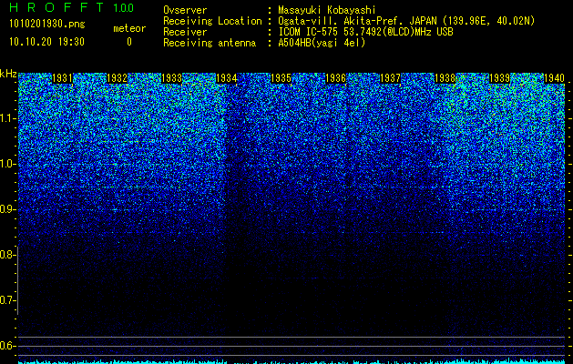Click the date 10.10.20 19:30
Screen dimensions: 573x364
click(46, 42)
